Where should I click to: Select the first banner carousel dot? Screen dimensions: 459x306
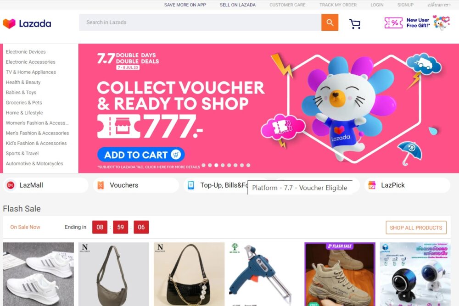tap(203, 165)
